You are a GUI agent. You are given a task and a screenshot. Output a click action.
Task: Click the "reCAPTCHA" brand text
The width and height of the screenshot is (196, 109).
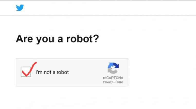point(113,78)
